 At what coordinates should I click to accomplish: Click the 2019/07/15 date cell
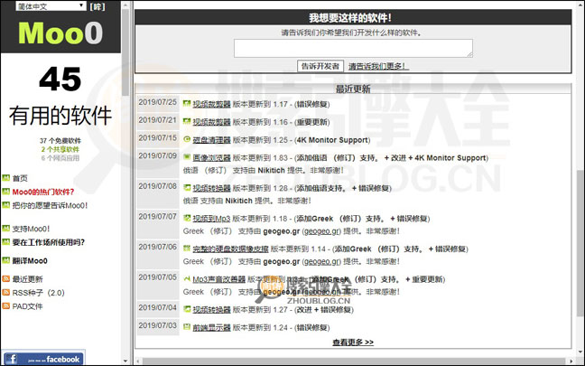coord(158,140)
